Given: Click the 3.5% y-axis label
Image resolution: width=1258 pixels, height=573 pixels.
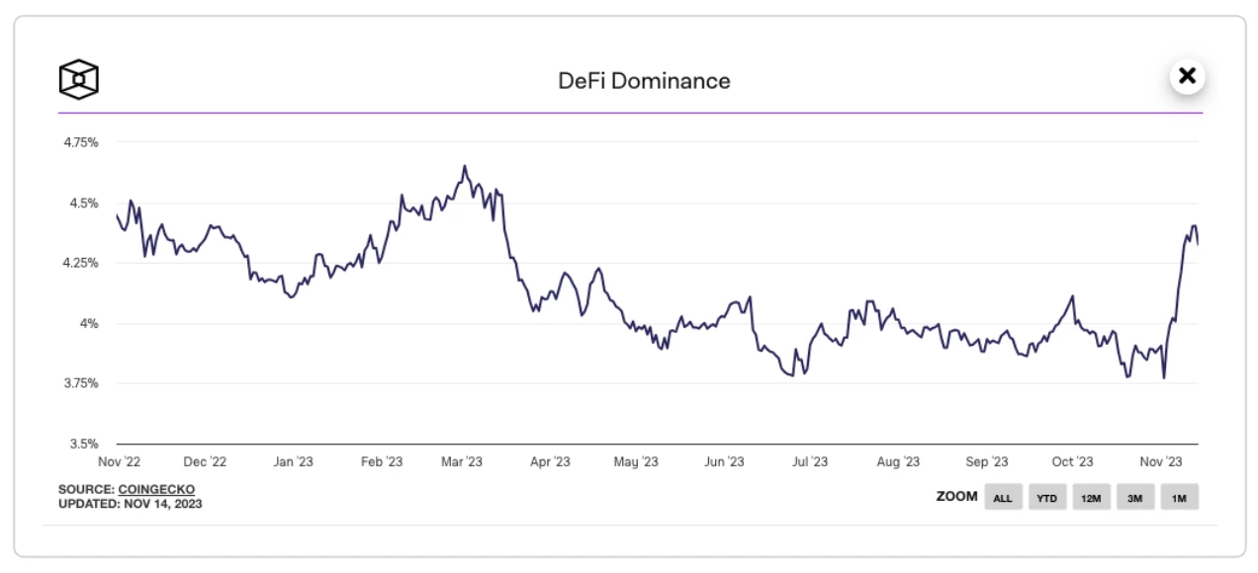Looking at the screenshot, I should pyautogui.click(x=82, y=444).
